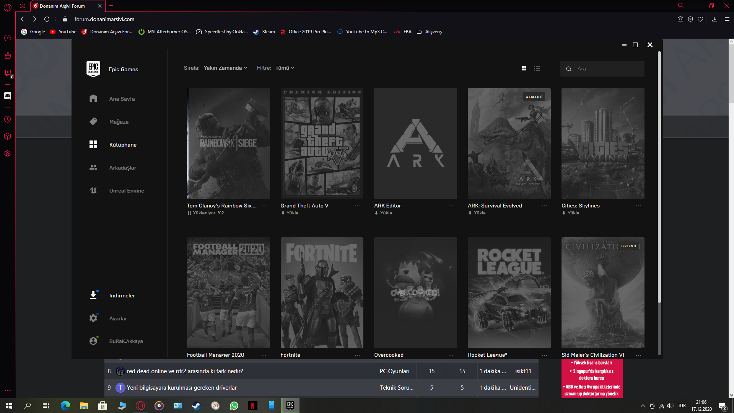
Task: Open a new browser tab with plus
Action: [111, 6]
